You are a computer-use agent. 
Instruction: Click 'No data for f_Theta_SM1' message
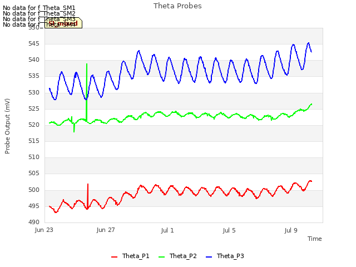[39, 8]
